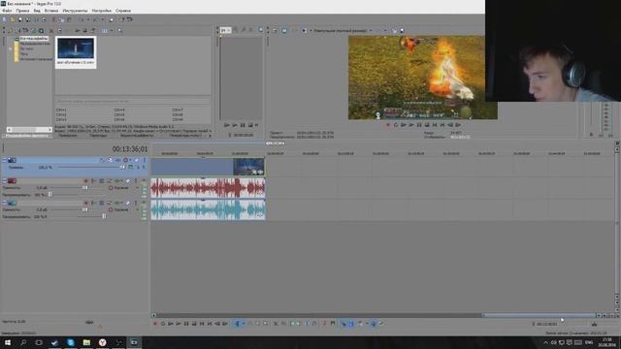Click Delete icon in timeline toolbar
This screenshot has height=349, width=621.
tap(276, 324)
